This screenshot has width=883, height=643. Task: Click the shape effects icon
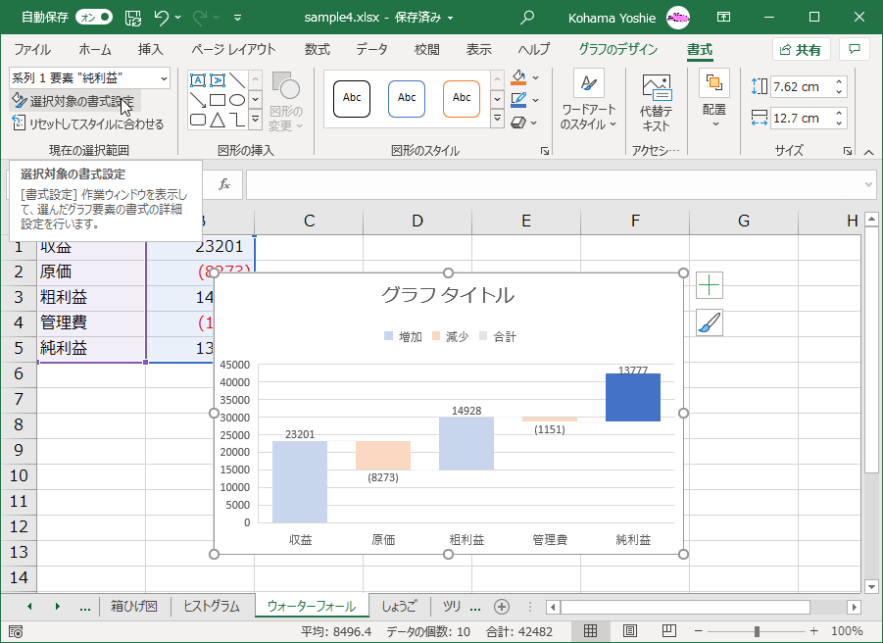click(518, 123)
